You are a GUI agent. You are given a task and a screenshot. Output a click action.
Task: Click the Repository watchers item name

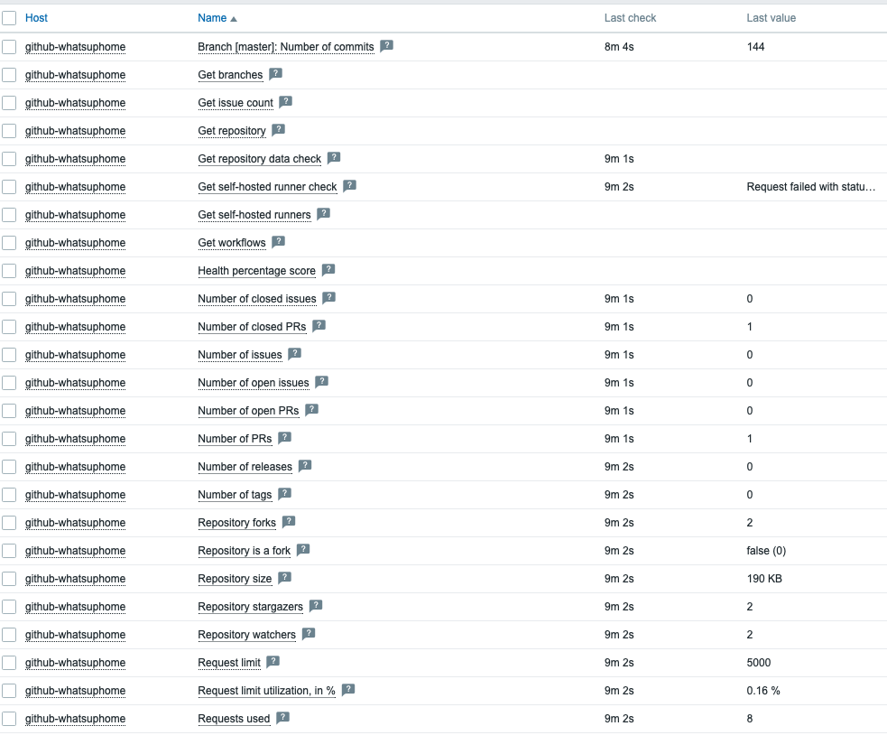point(246,635)
